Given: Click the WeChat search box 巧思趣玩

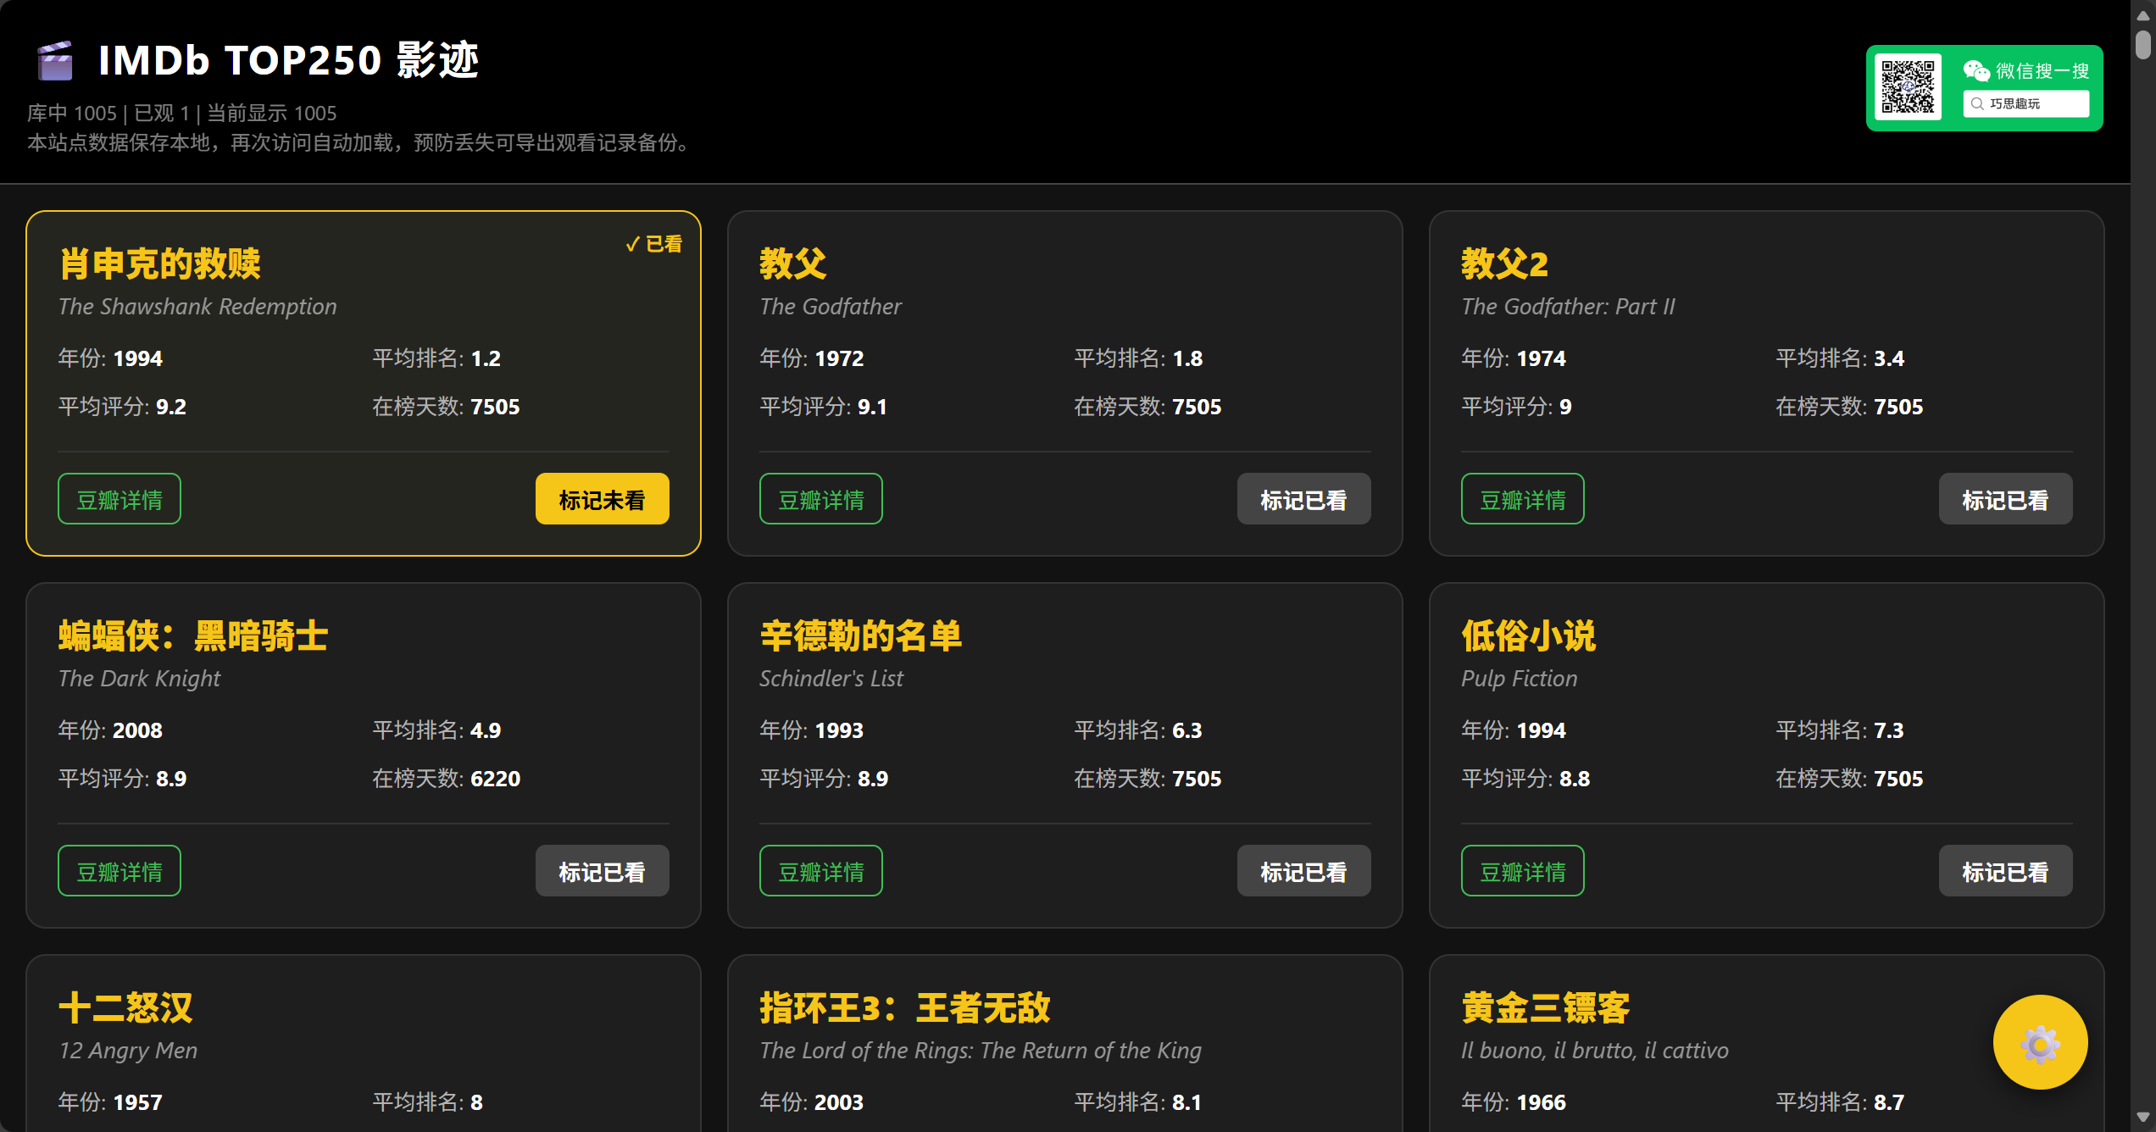Looking at the screenshot, I should point(2025,103).
